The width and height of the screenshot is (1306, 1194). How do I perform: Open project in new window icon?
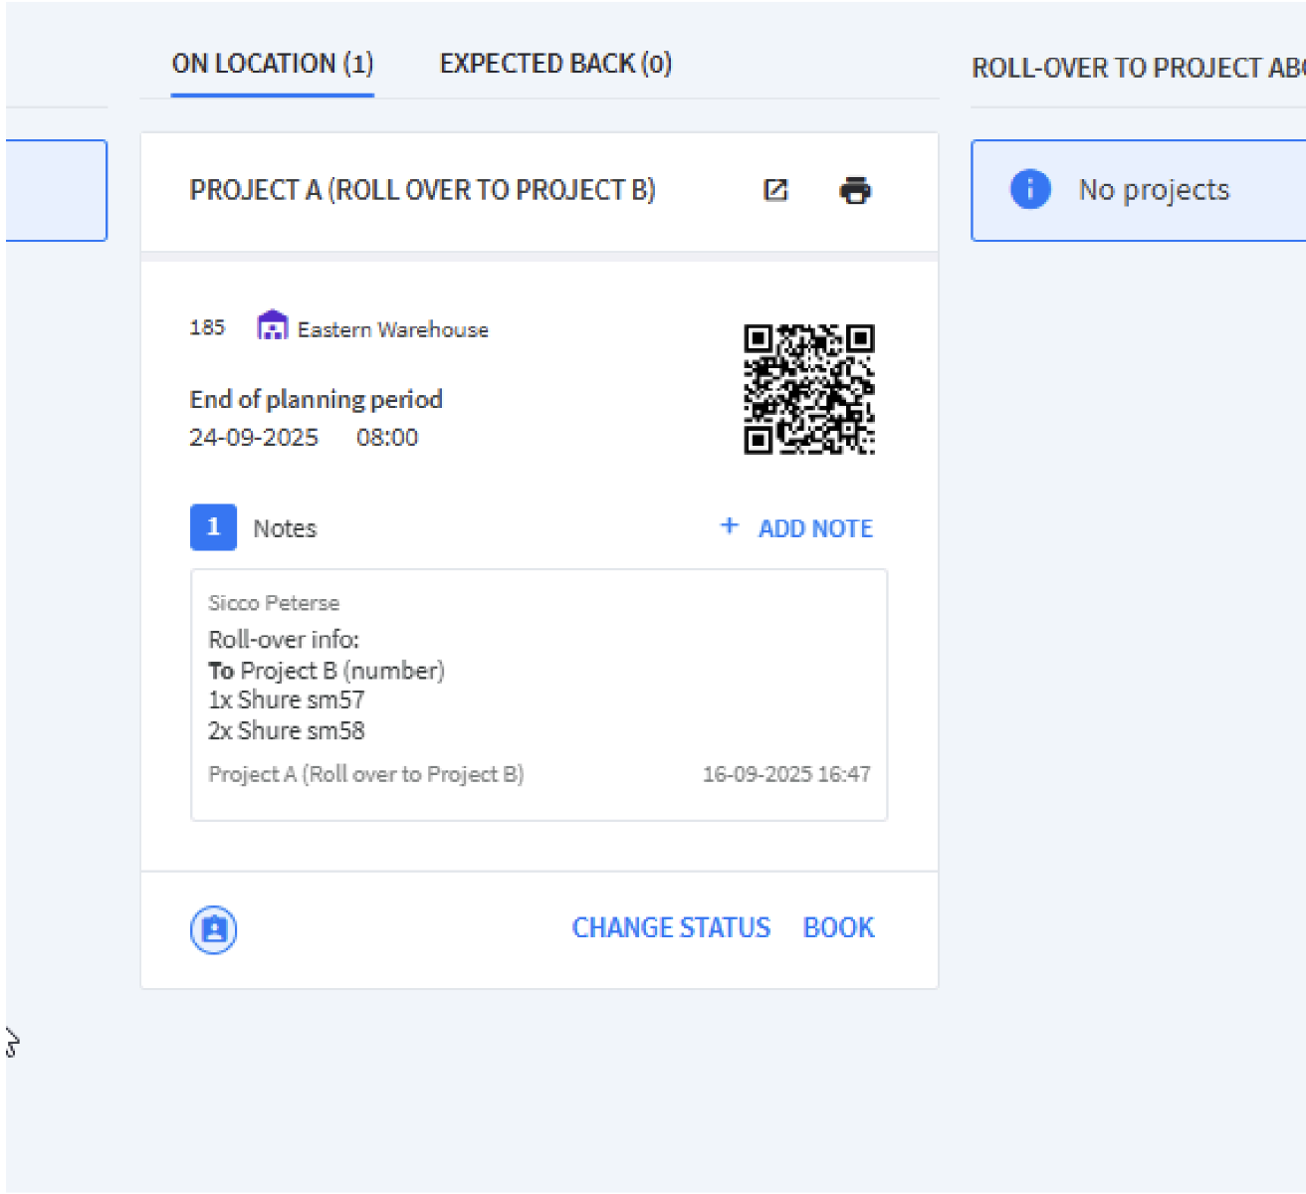pos(775,190)
